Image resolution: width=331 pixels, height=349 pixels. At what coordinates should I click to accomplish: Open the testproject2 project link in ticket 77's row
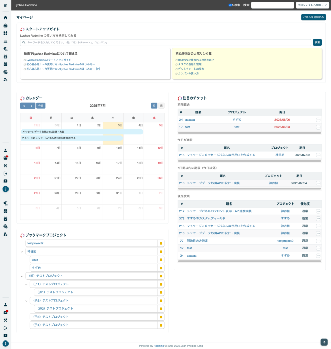[285, 241]
